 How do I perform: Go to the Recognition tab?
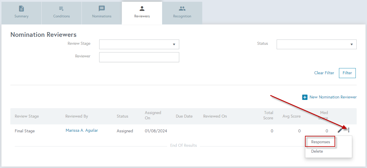[x=182, y=13]
